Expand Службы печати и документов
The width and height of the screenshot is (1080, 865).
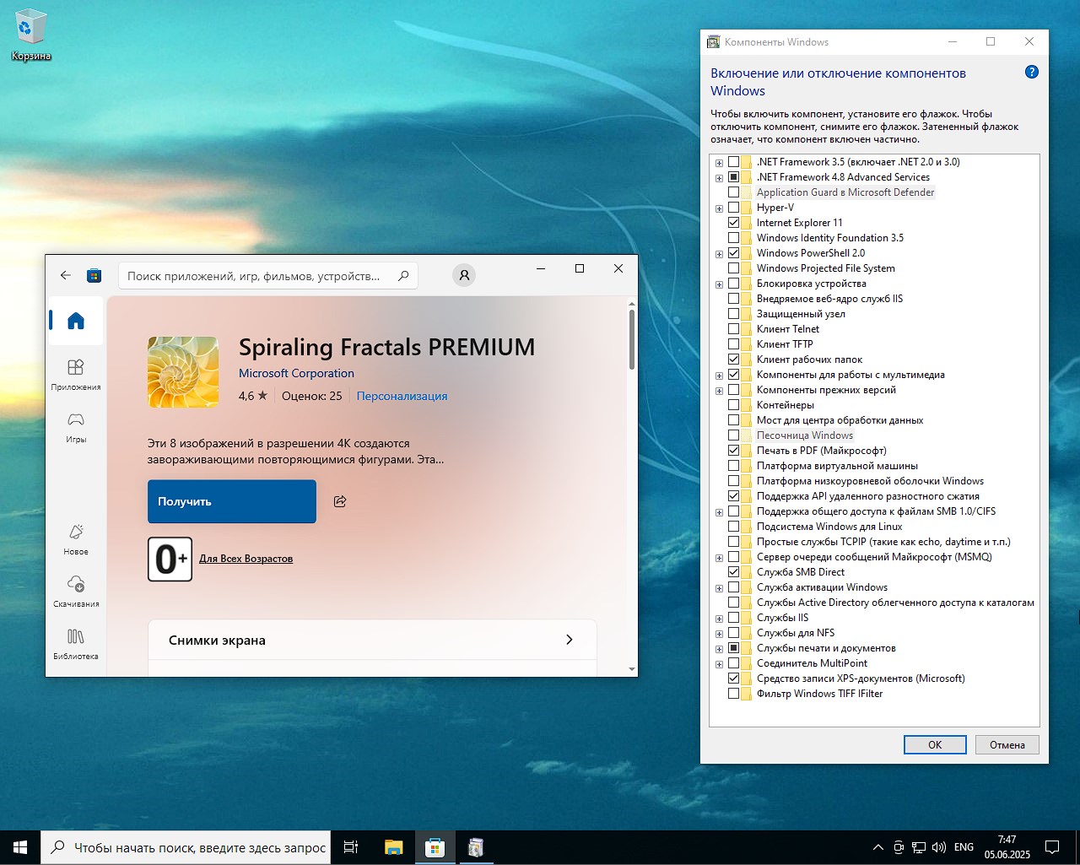pos(719,649)
